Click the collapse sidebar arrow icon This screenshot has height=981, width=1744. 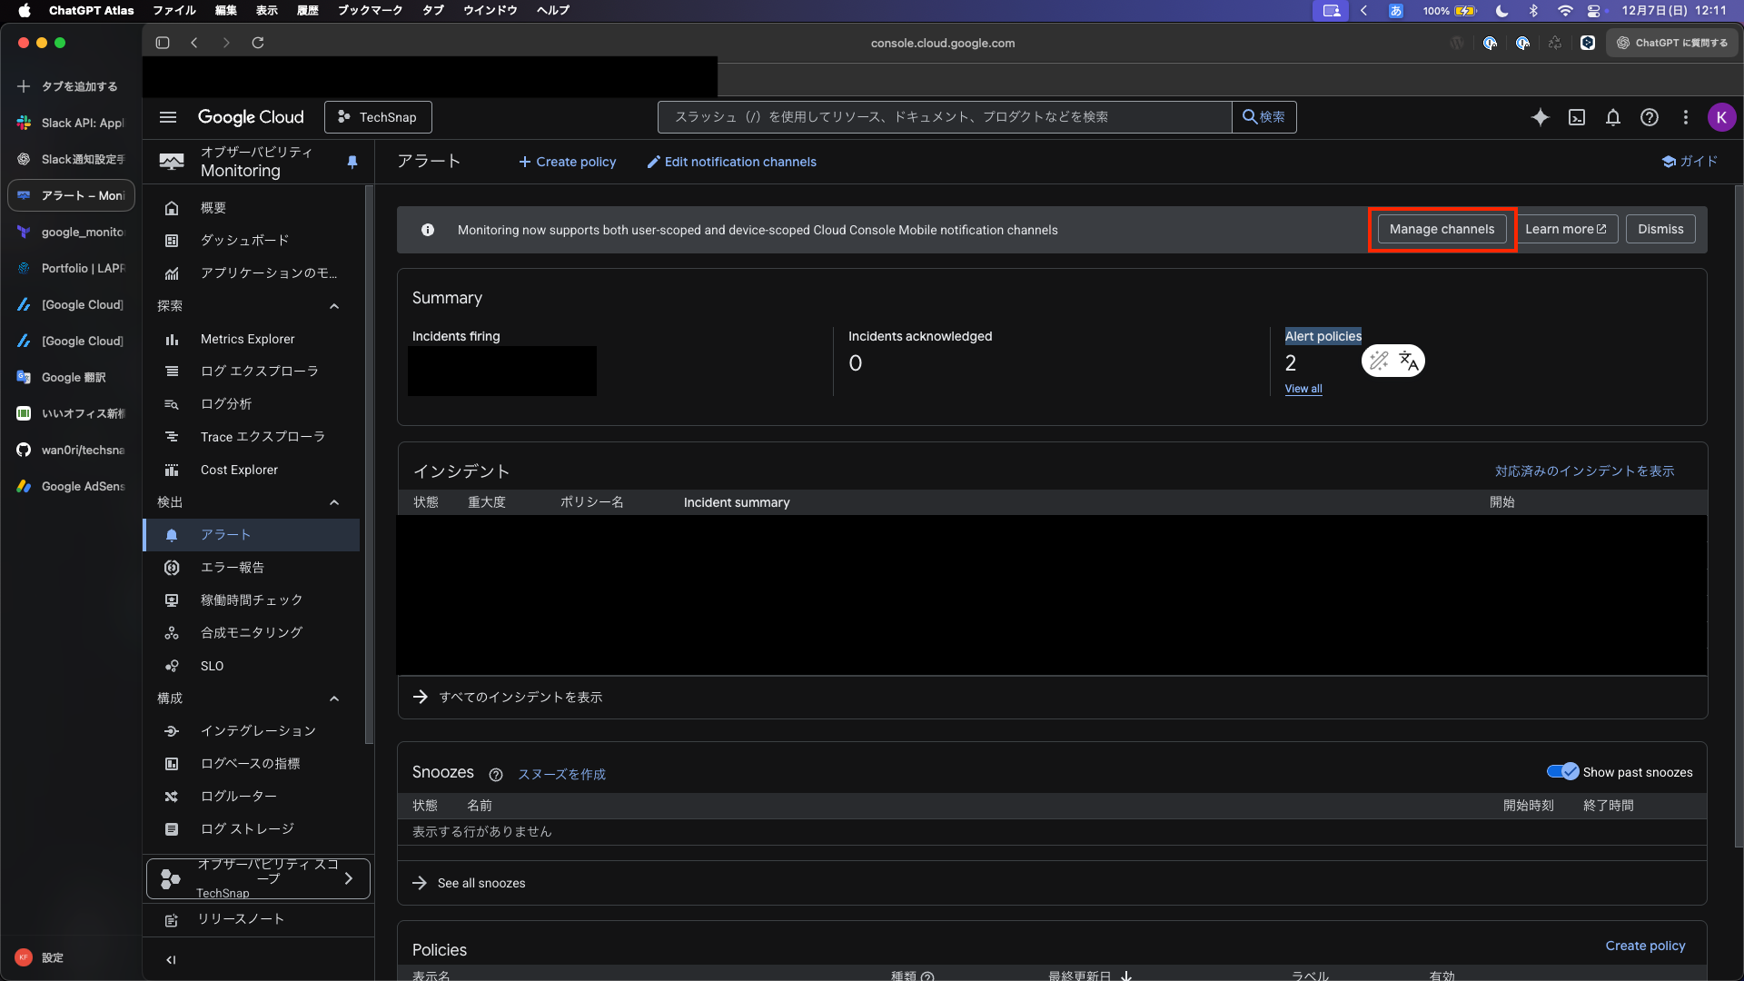[171, 960]
